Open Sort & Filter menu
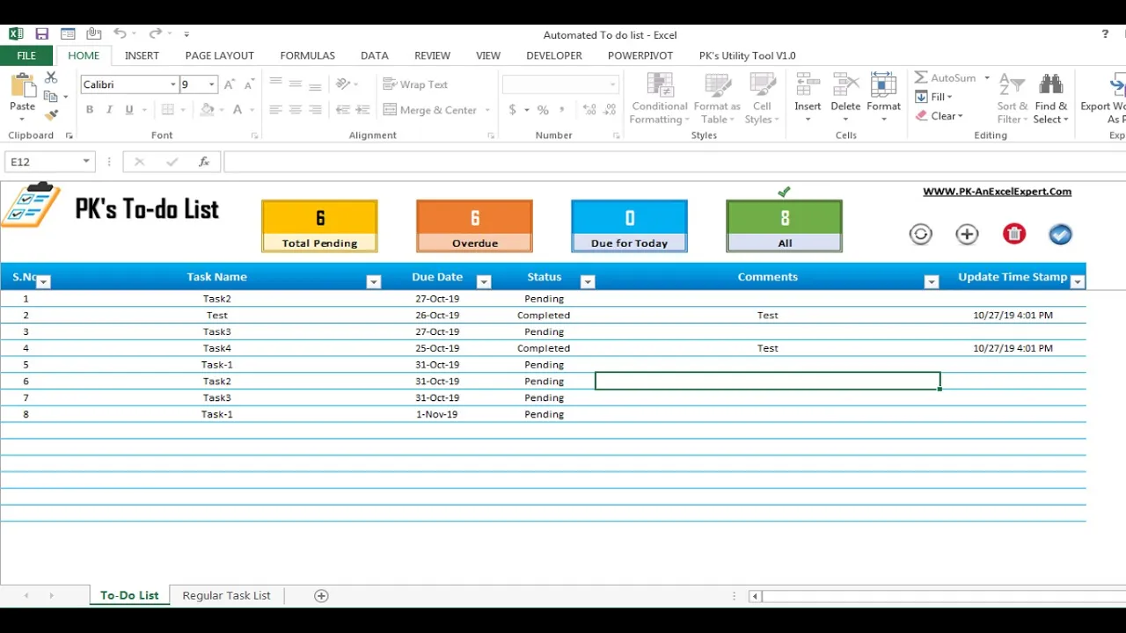Image resolution: width=1126 pixels, height=633 pixels. click(x=1012, y=98)
